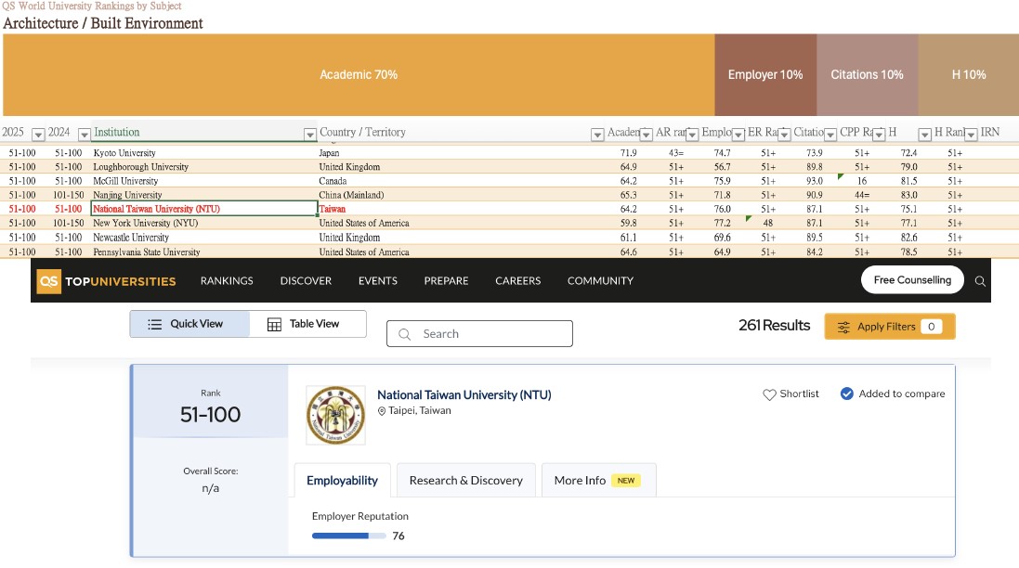Open the 2025 column filter dropdown

coord(38,135)
